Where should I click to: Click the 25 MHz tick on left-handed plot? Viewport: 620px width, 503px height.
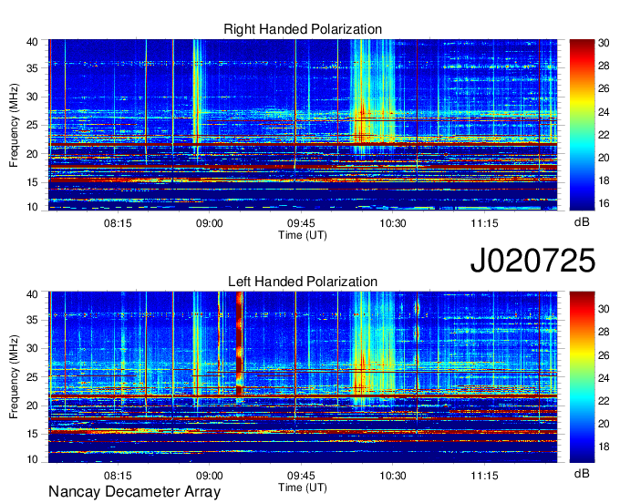pyautogui.click(x=32, y=377)
